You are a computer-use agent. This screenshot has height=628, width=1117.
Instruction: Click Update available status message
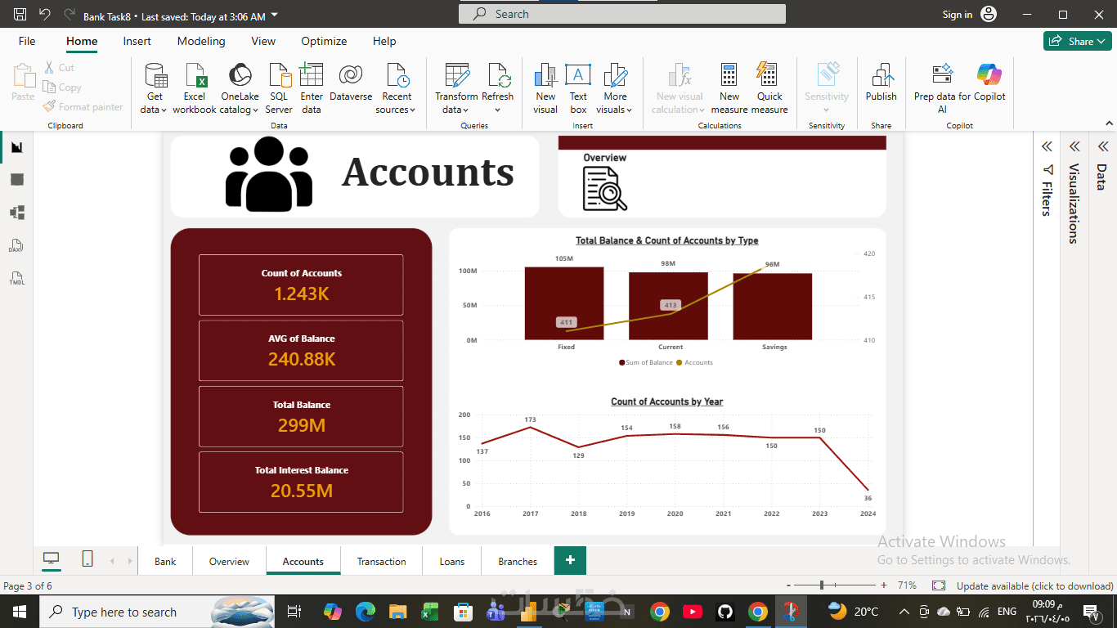click(x=1034, y=585)
